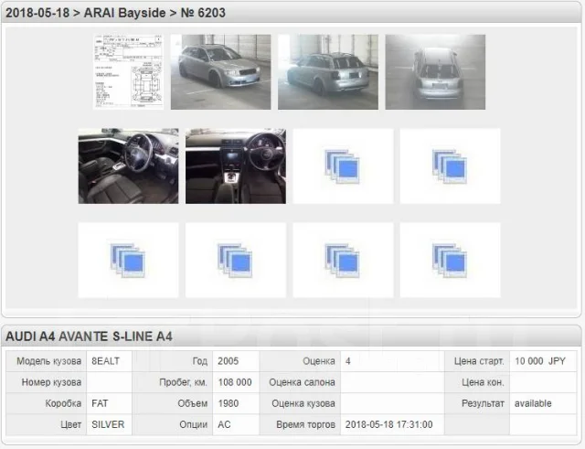Click the 'Пробег, км.' label
The height and width of the screenshot is (449, 585).
pos(183,382)
